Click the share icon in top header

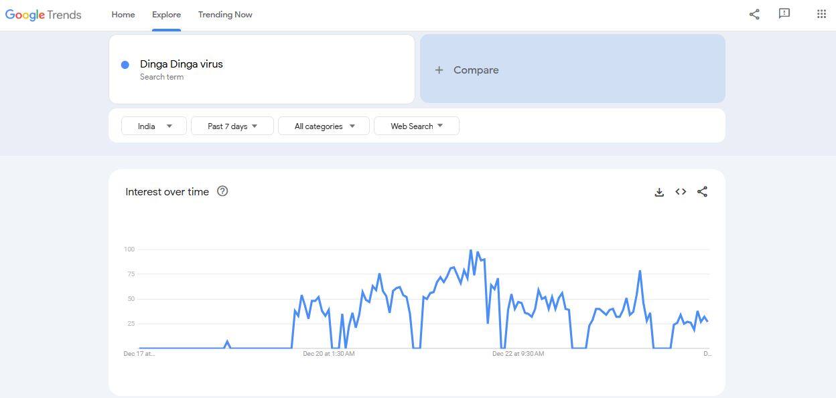point(754,14)
